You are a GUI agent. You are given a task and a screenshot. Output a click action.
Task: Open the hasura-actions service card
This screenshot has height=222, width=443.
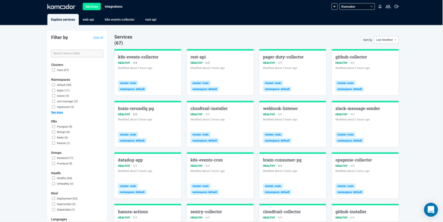coord(148,213)
